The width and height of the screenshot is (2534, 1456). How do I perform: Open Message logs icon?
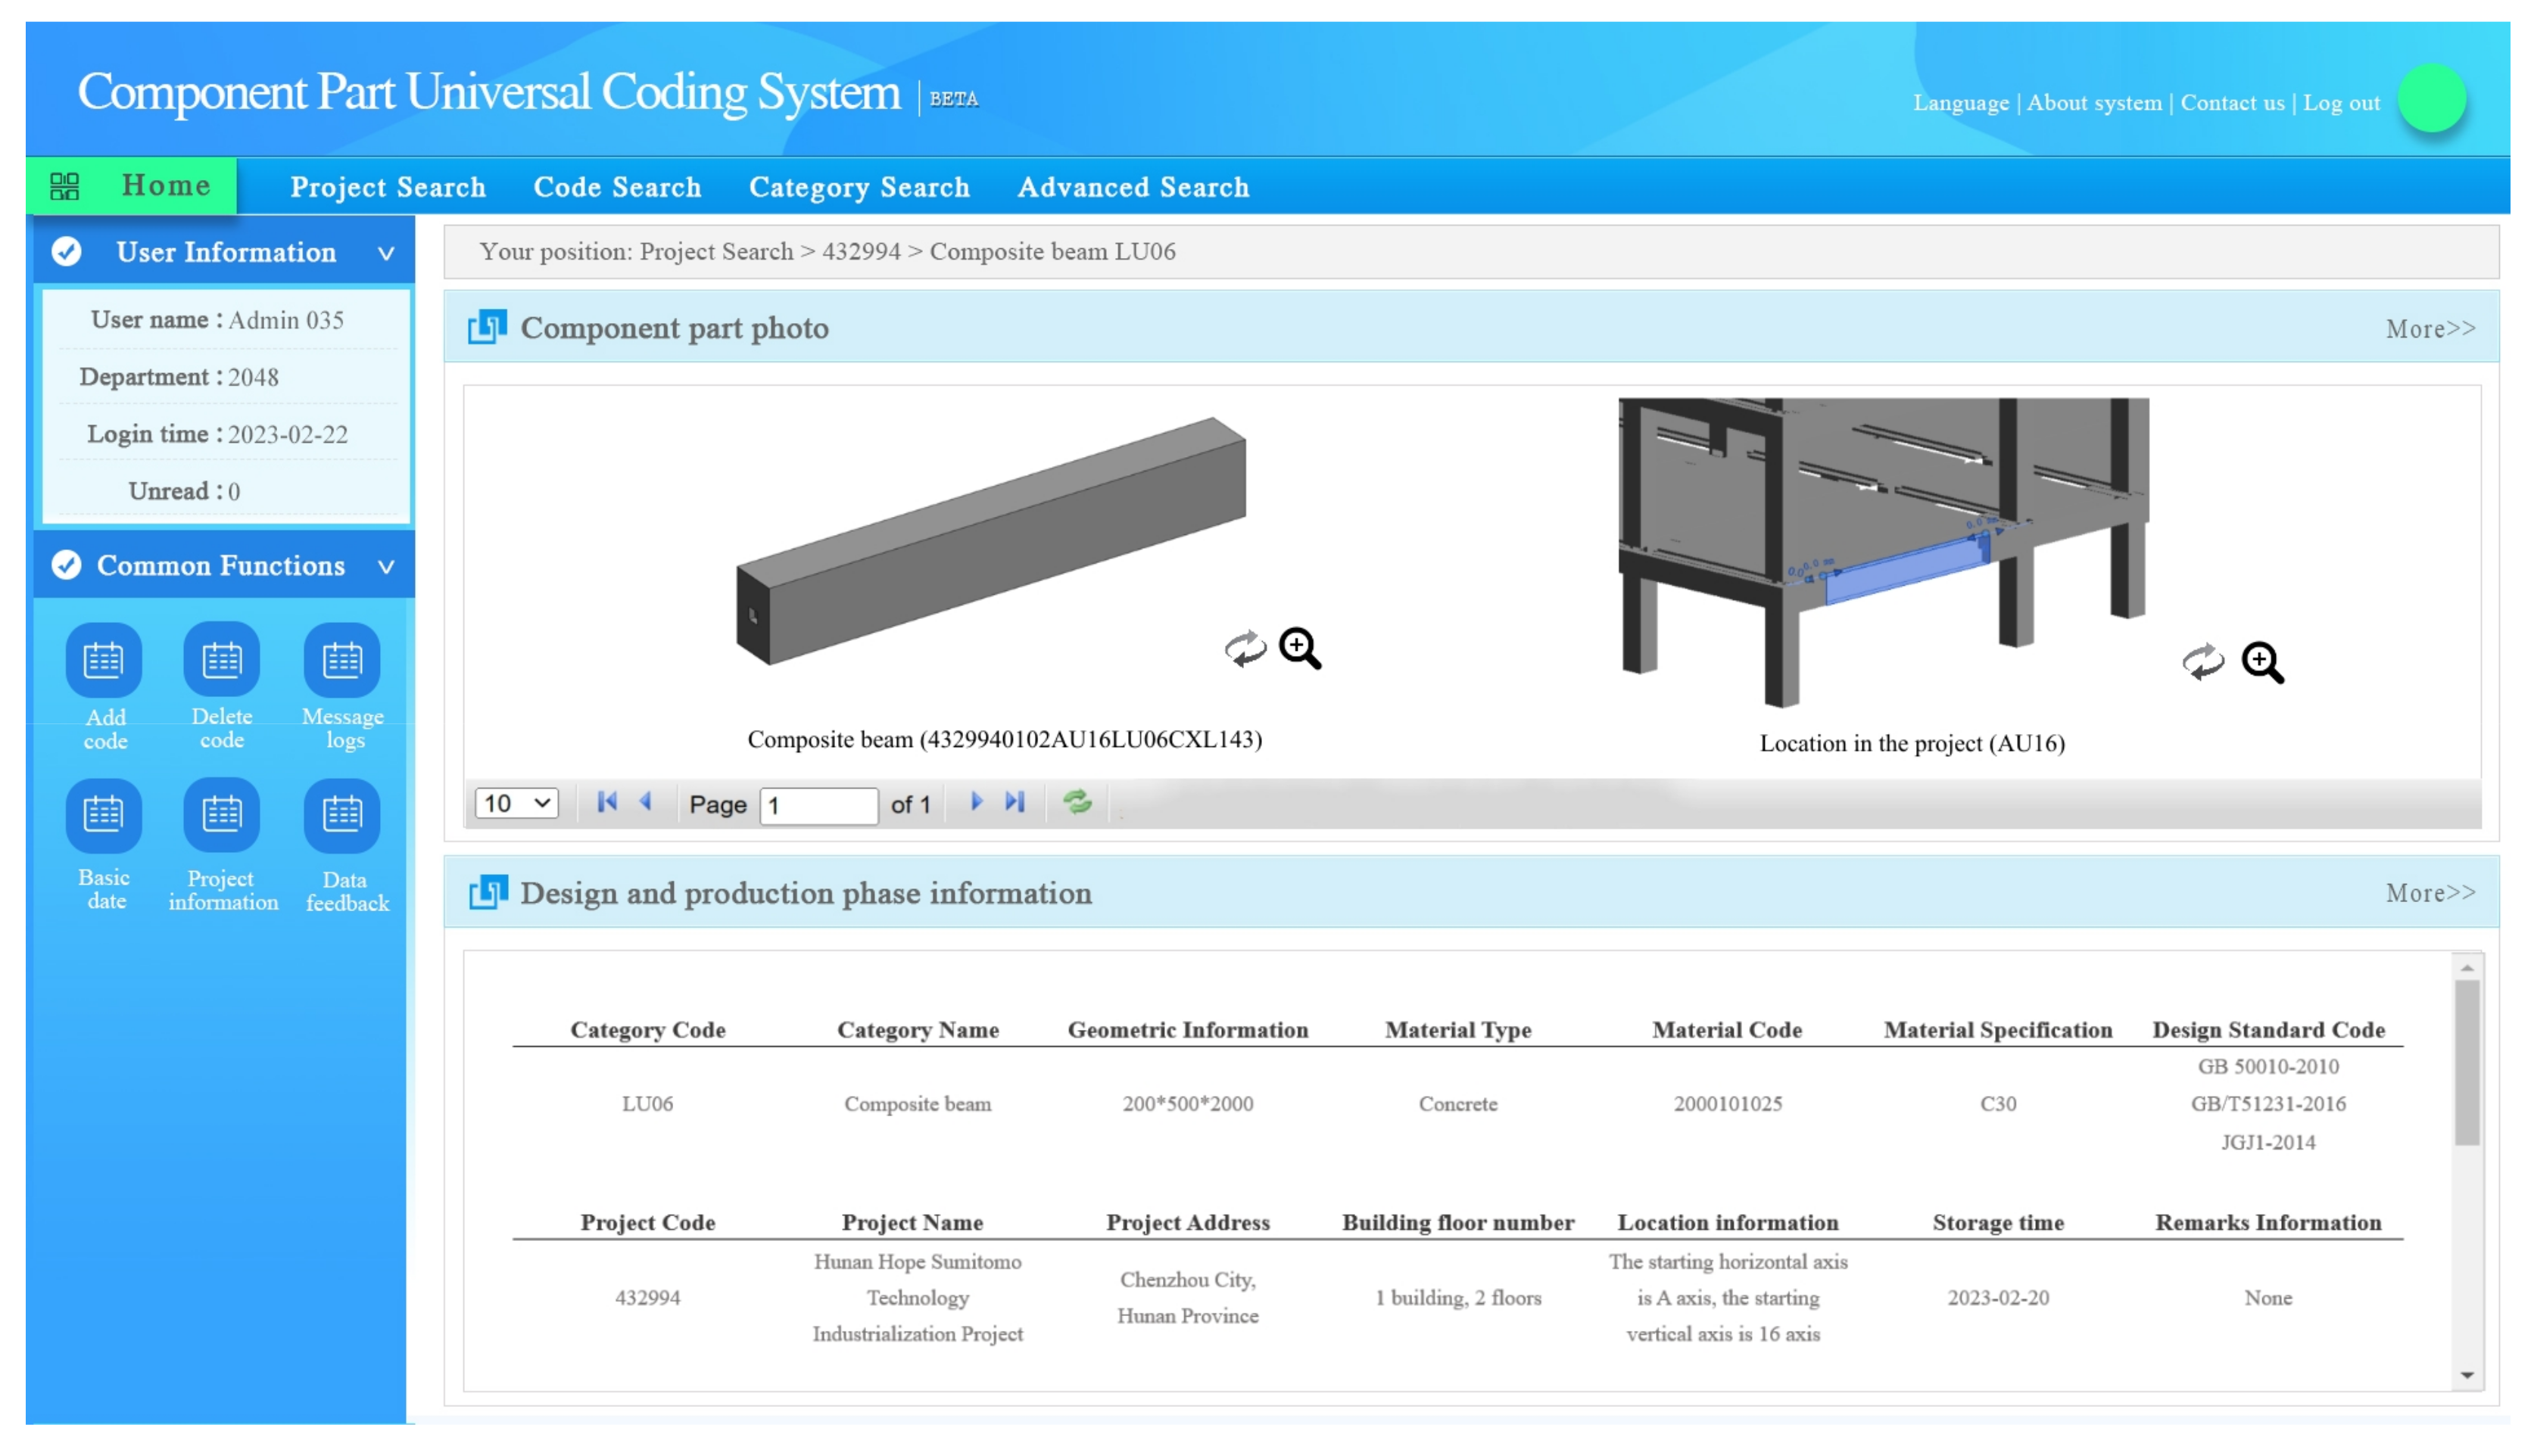pyautogui.click(x=342, y=660)
